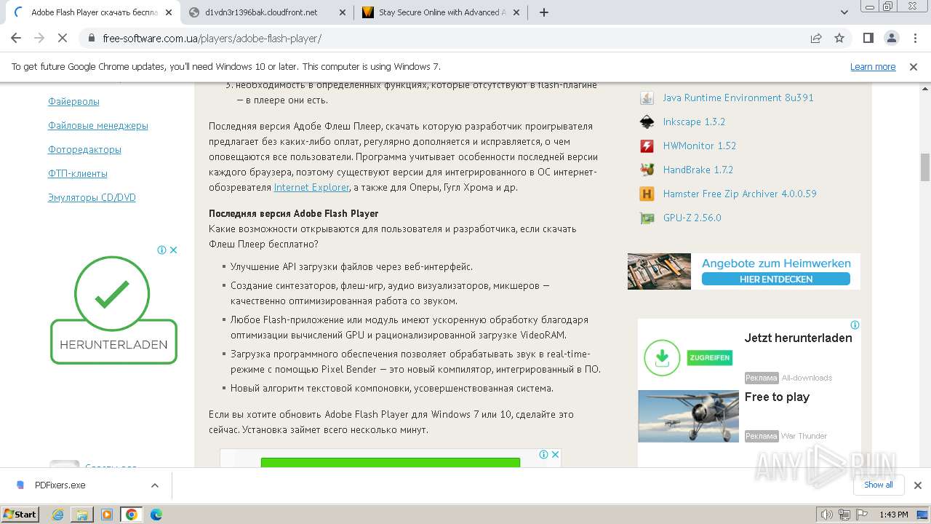The image size is (931, 524).
Task: Open a new tab with plus button
Action: (543, 12)
